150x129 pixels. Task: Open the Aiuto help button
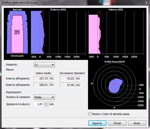pyautogui.click(x=137, y=123)
